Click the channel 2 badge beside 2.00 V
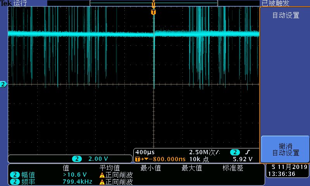The height and width of the screenshot is (186, 310). [77, 159]
